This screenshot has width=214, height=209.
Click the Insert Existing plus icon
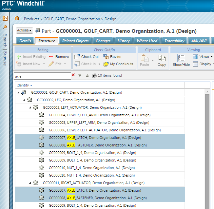click(x=19, y=57)
